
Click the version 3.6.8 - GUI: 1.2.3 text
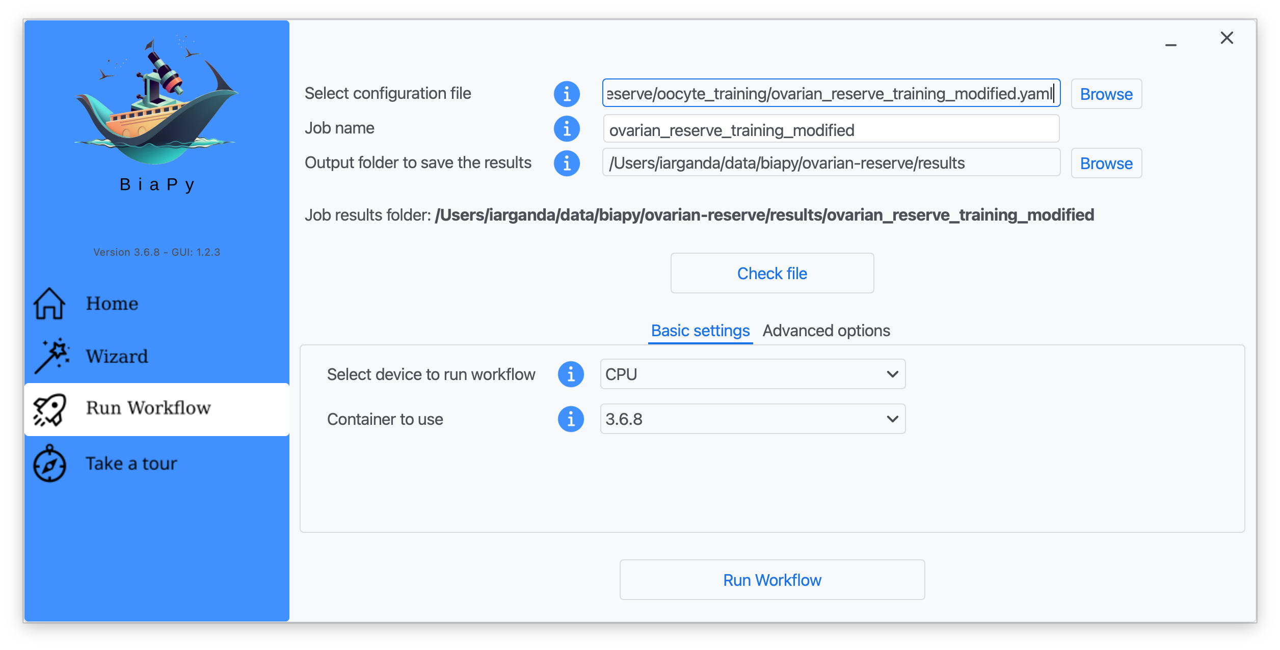click(156, 252)
